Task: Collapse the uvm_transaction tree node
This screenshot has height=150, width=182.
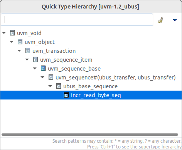Action: (x=19, y=51)
